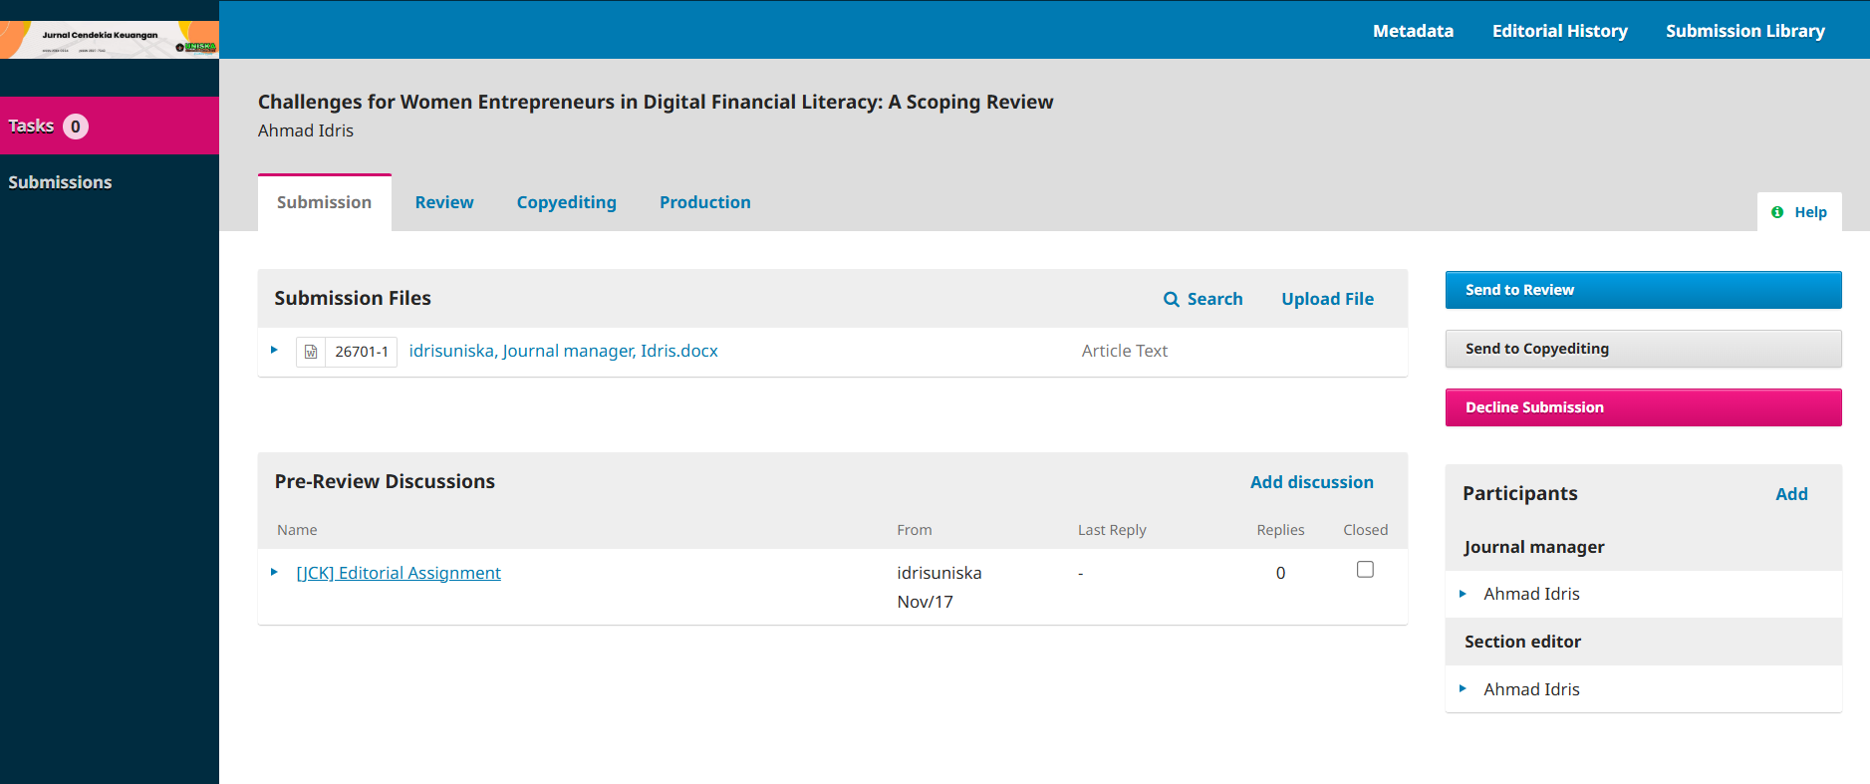Switch to the Review tab
The image size is (1870, 784).
(x=444, y=202)
